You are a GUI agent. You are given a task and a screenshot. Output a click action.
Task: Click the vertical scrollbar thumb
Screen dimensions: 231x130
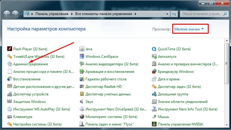(x=226, y=63)
